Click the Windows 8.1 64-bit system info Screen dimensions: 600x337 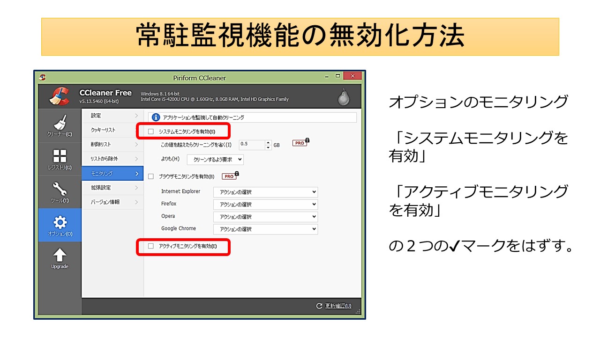point(160,94)
